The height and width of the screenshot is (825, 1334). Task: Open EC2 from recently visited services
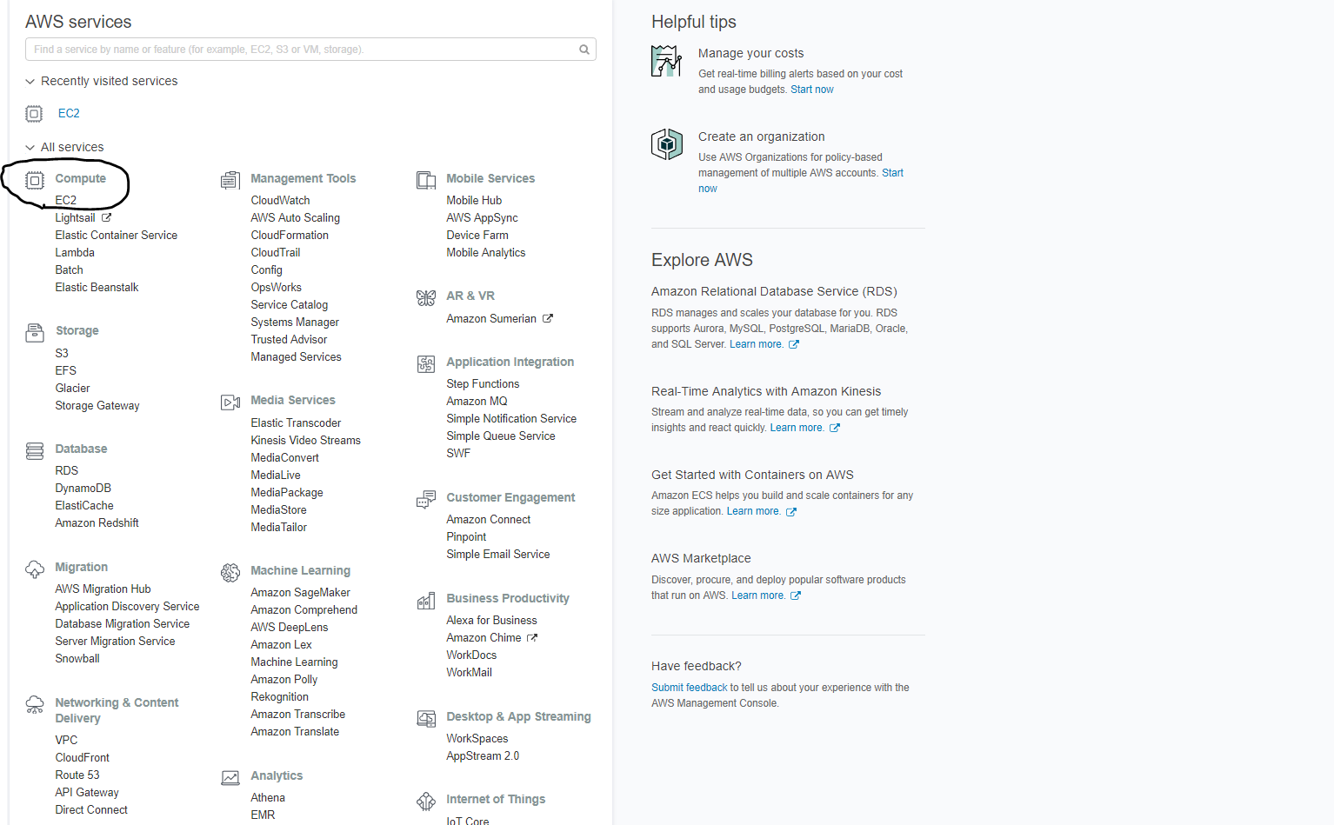(x=69, y=114)
